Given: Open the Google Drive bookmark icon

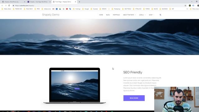Looking at the screenshot, I should 60,9.
